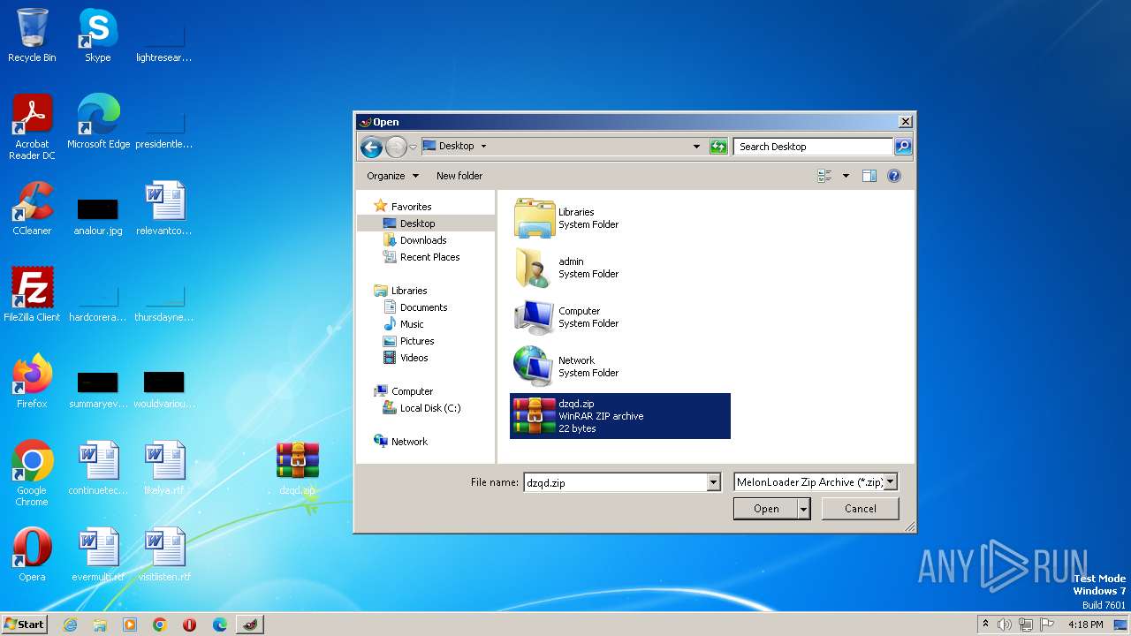Open the More options view dropdown arrow

(x=846, y=176)
